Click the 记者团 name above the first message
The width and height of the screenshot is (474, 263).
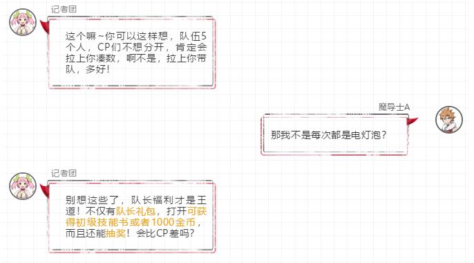(64, 10)
